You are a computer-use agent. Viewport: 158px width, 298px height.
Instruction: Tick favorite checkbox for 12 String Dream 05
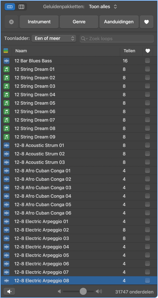[x=147, y=103]
